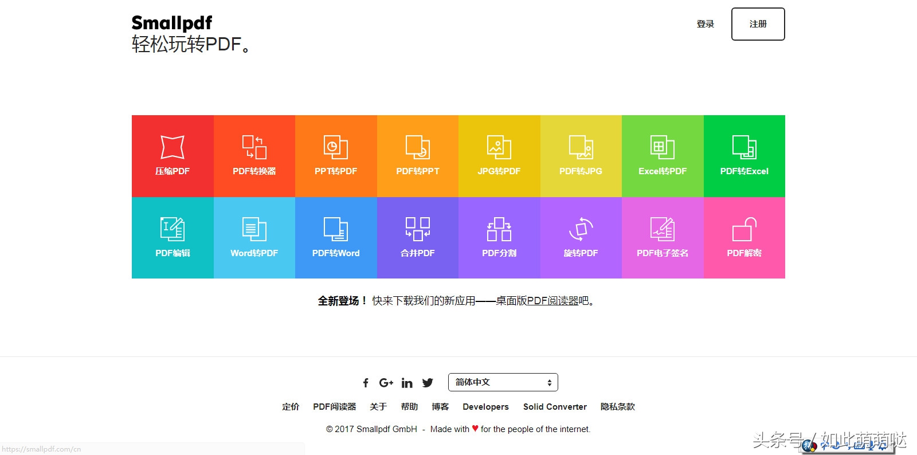Expand the 简体中文 language dropdown
917x455 pixels.
pyautogui.click(x=503, y=382)
